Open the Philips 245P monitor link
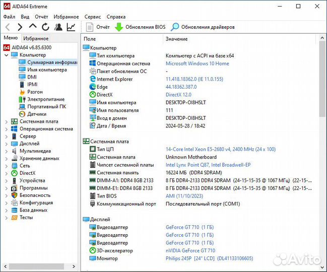Screen dimensions: 327x272 [209, 258]
